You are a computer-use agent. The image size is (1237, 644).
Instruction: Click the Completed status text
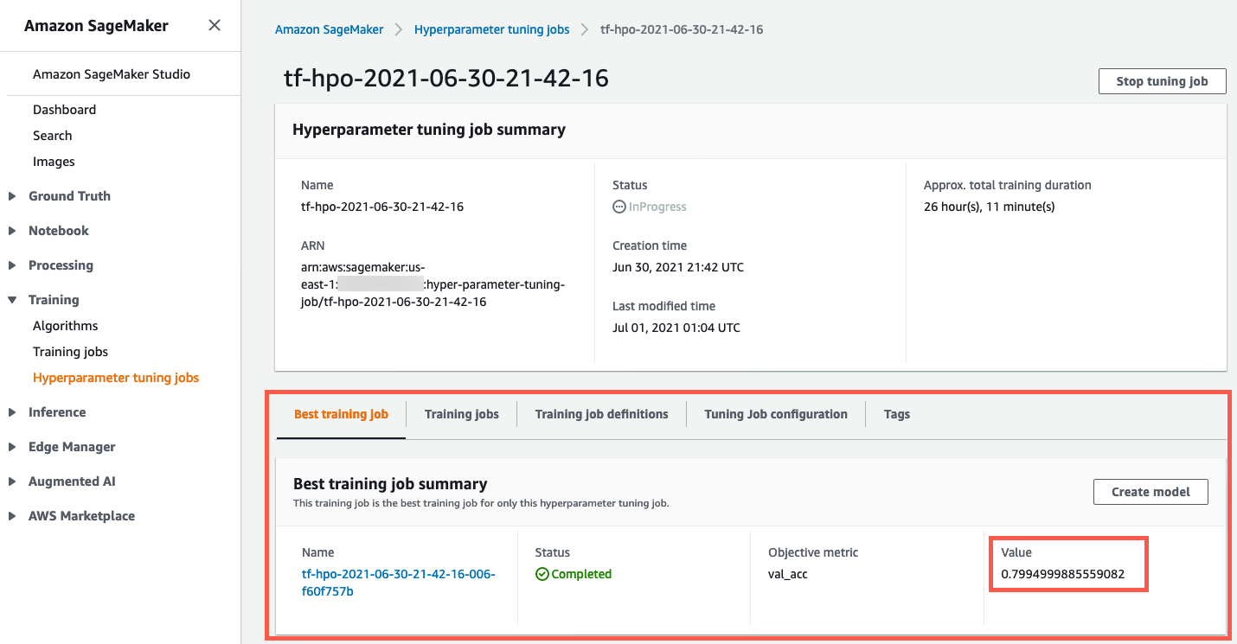tap(581, 574)
